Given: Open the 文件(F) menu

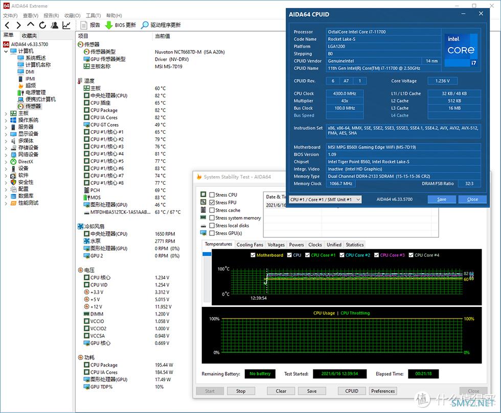Looking at the screenshot, I should [x=11, y=15].
